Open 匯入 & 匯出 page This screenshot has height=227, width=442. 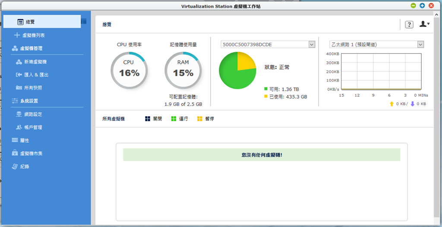(x=36, y=75)
